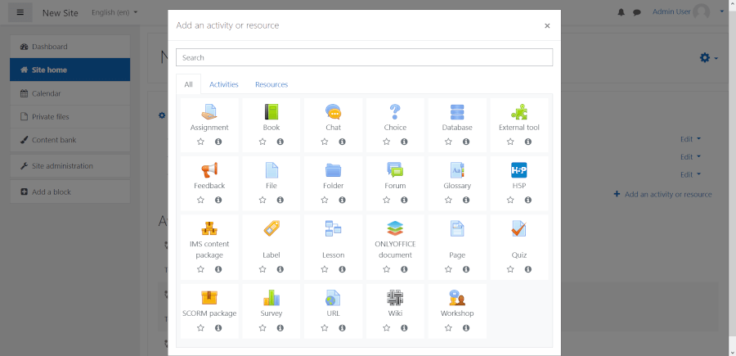Expand the third Edit dropdown

pos(690,174)
